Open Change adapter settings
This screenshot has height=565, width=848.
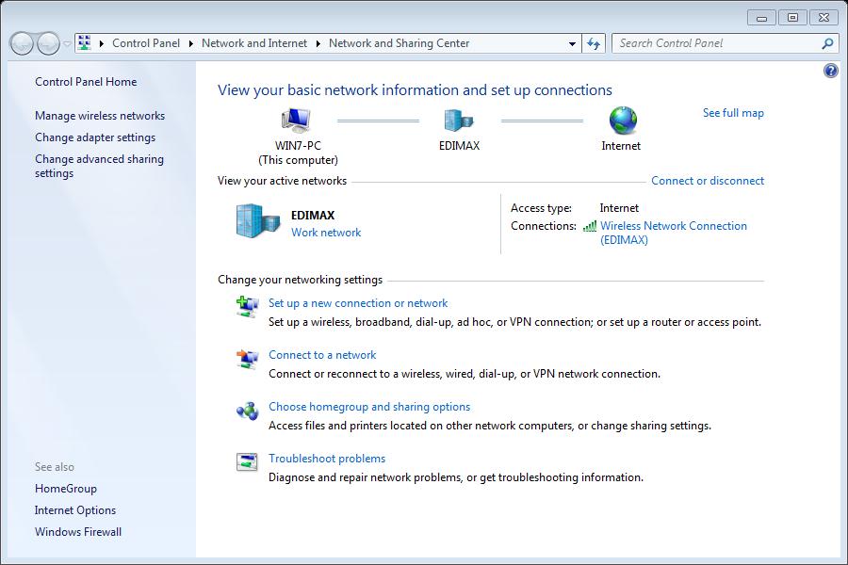tap(95, 137)
